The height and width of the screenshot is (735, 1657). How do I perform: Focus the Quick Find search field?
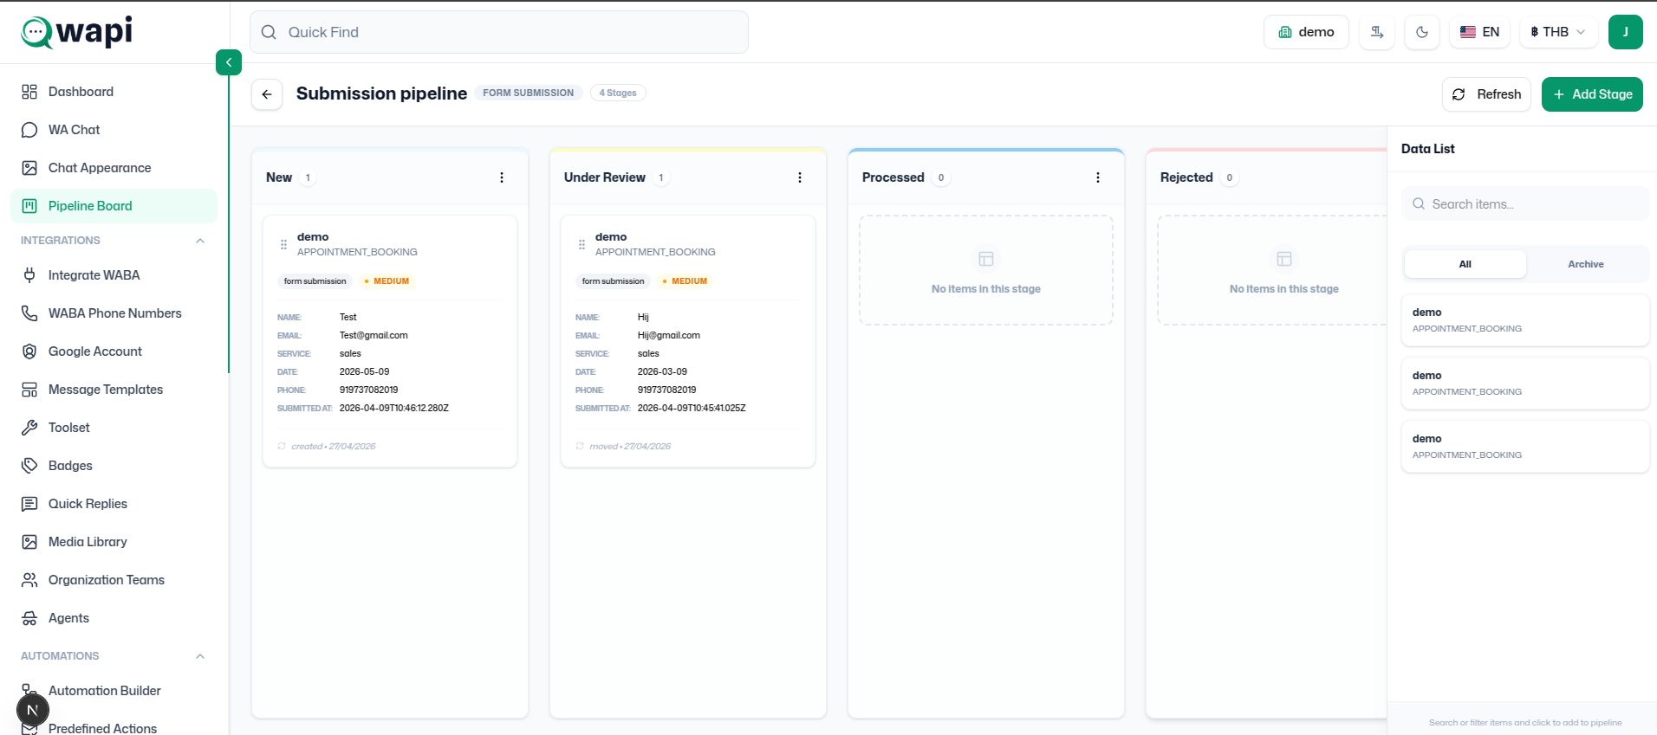pyautogui.click(x=499, y=32)
